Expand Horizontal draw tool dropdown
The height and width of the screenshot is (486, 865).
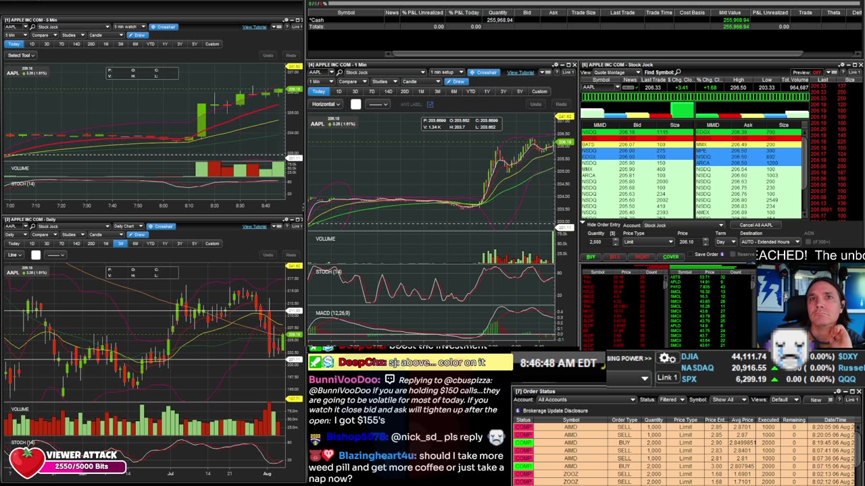325,104
